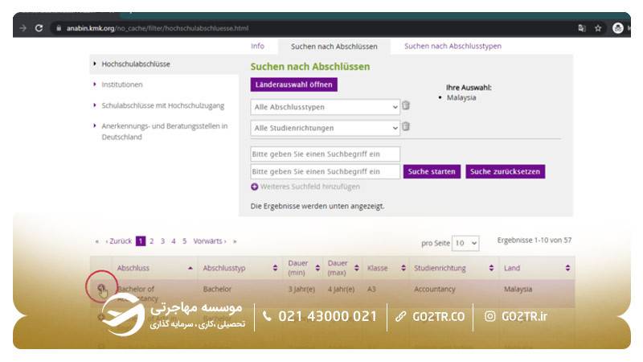Bookmark this page with the star icon

(598, 28)
